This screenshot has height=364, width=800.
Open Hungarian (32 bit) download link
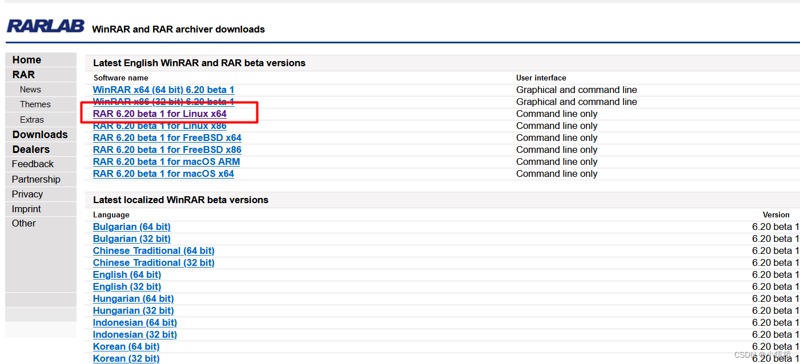click(x=134, y=311)
